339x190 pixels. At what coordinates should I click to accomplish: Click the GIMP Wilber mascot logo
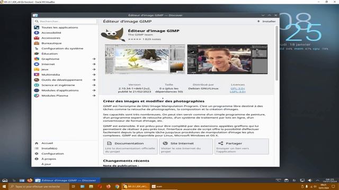pos(113,35)
